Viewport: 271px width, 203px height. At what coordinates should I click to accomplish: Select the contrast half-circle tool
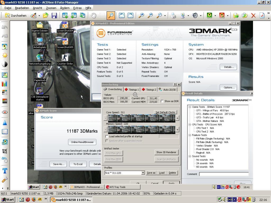tap(5, 64)
